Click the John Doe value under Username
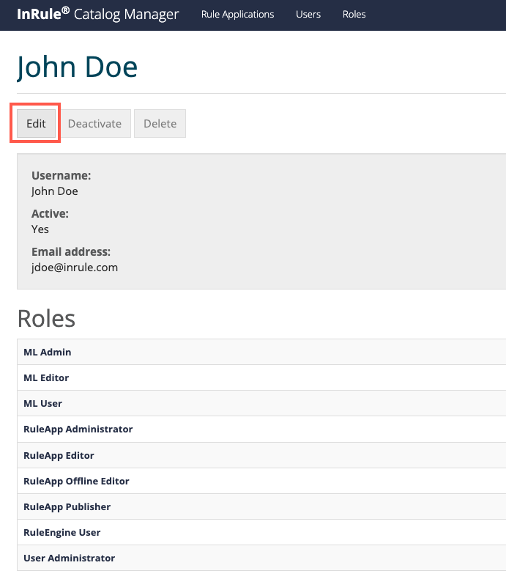The image size is (506, 579). 55,191
